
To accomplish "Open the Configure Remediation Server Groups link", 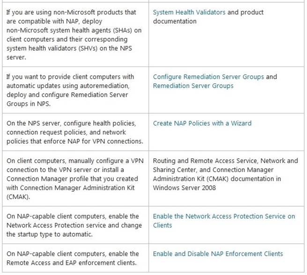I will 208,77.
